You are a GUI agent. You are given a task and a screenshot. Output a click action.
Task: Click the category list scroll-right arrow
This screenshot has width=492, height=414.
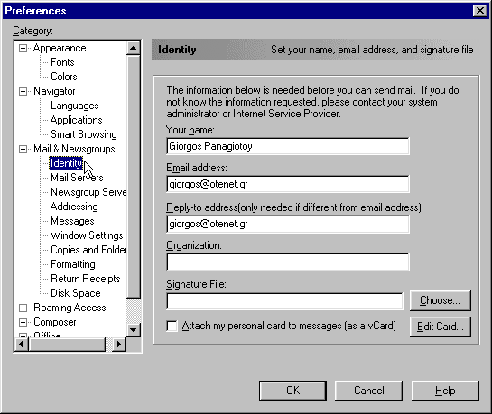tap(119, 345)
